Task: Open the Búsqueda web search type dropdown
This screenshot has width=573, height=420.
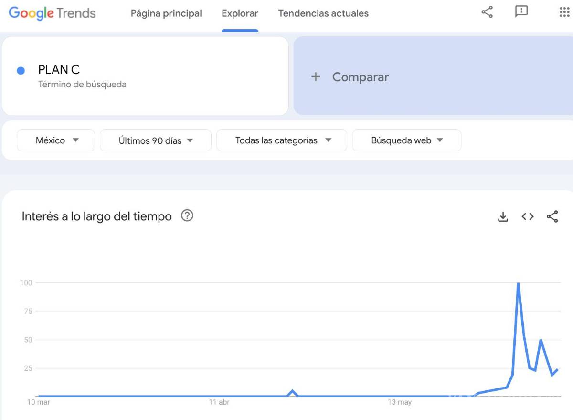Action: pyautogui.click(x=407, y=140)
